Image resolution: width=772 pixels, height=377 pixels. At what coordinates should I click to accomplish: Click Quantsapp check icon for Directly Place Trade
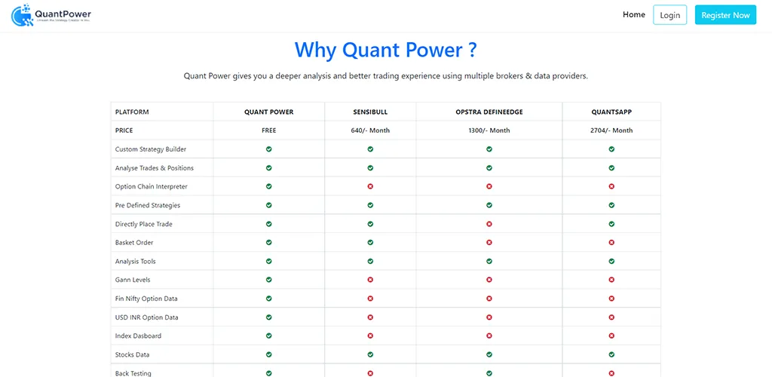[611, 224]
